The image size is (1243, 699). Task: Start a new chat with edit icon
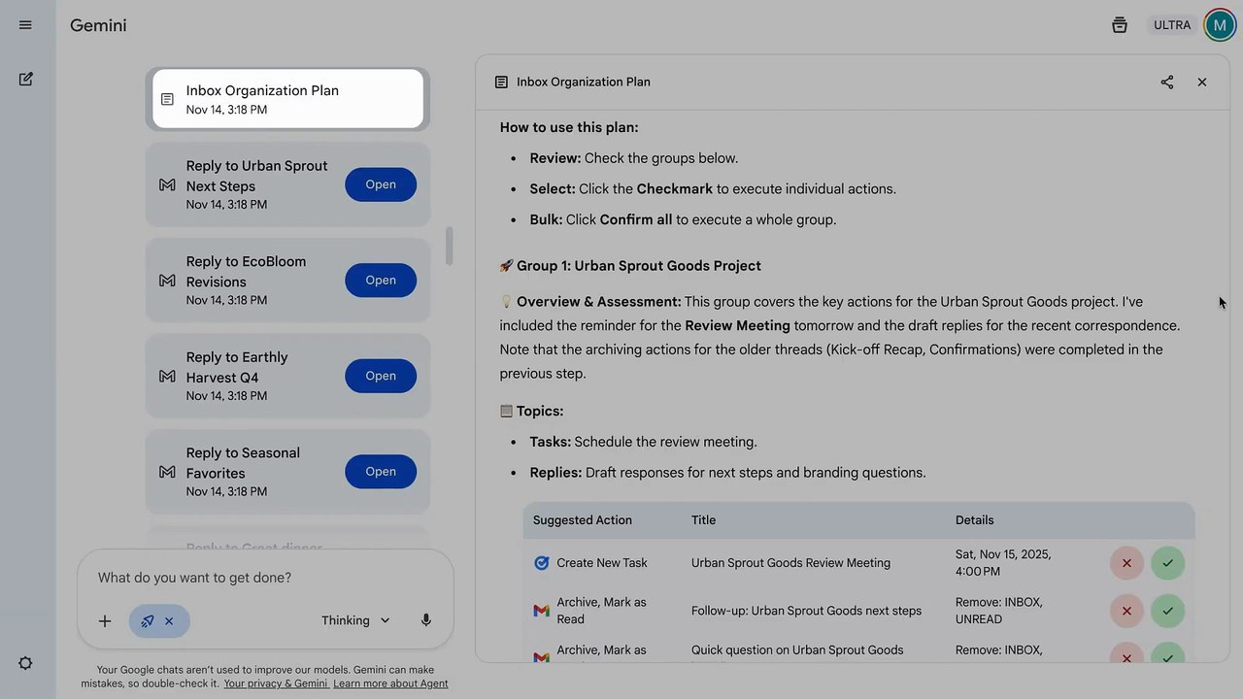26,79
